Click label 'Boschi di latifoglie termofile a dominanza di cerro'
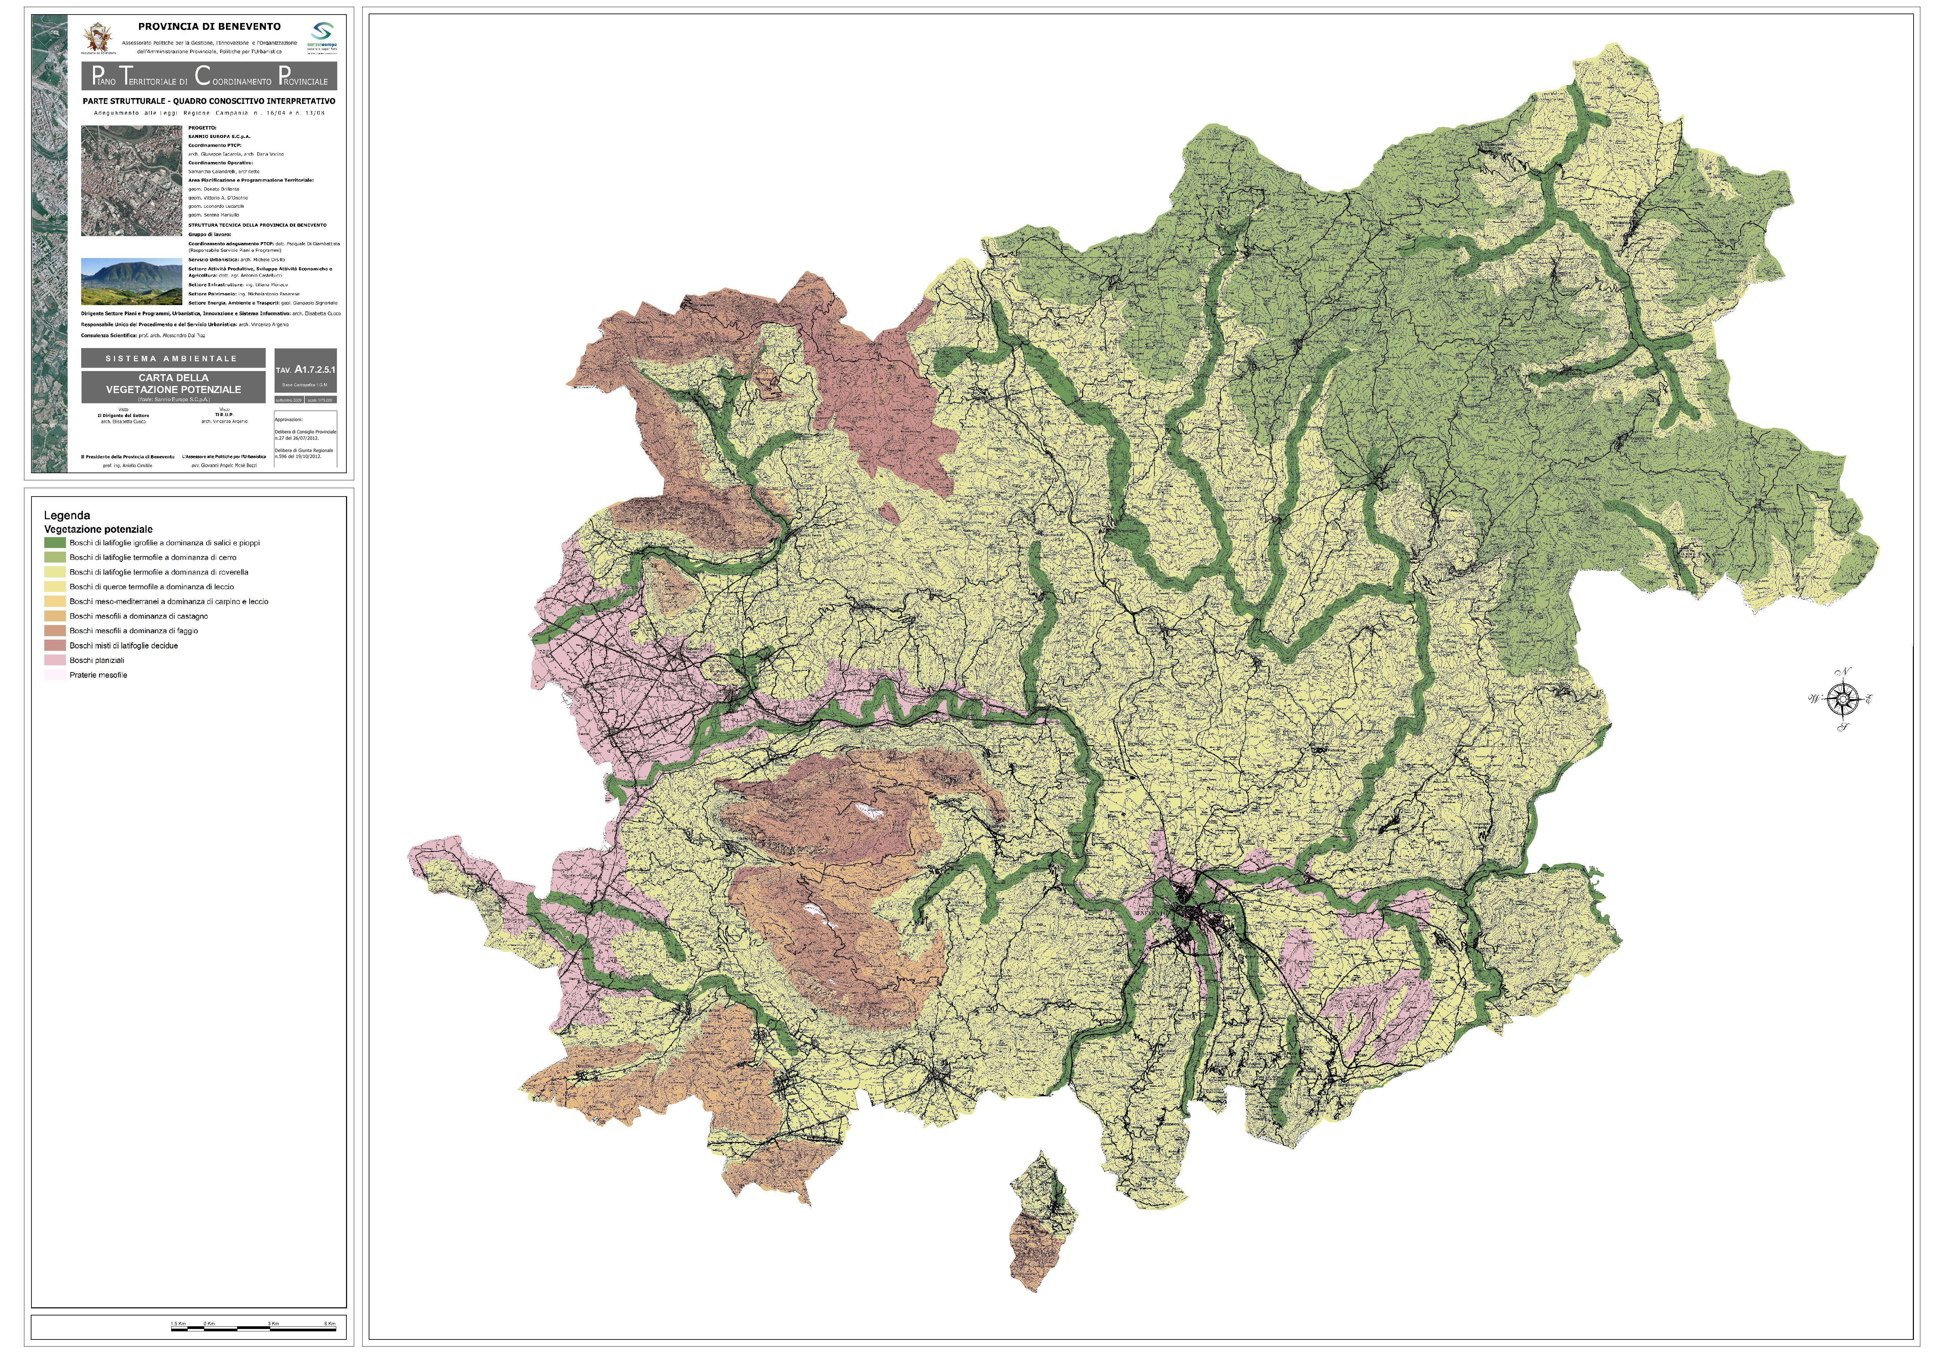 [153, 557]
